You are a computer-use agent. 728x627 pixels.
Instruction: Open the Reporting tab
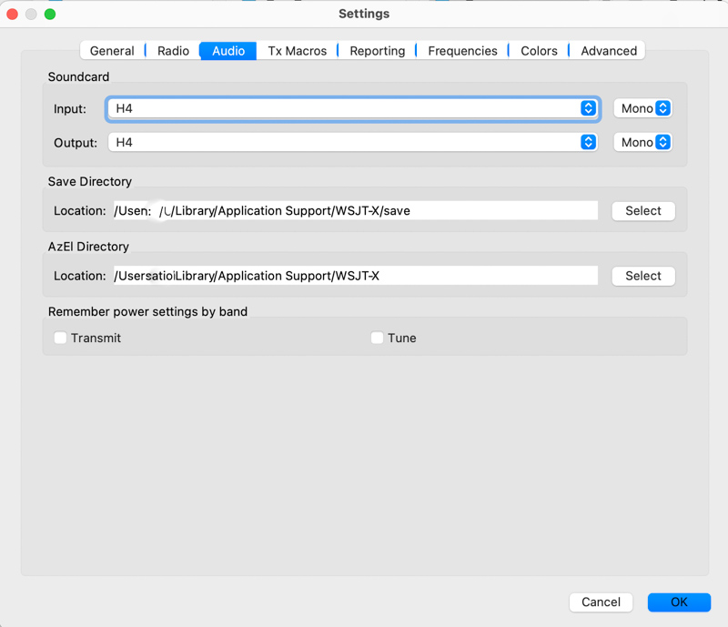377,51
